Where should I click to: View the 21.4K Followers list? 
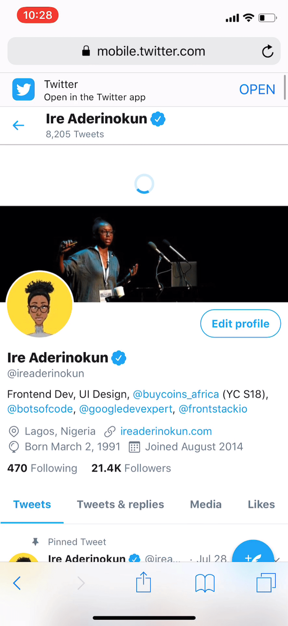click(131, 468)
